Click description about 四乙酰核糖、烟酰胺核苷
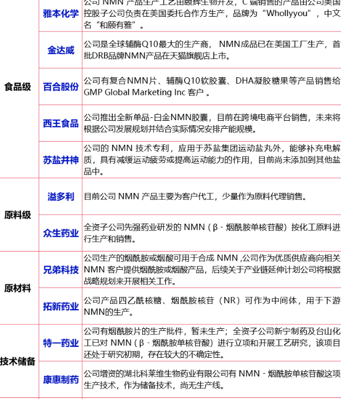The image size is (341, 399). [212, 306]
